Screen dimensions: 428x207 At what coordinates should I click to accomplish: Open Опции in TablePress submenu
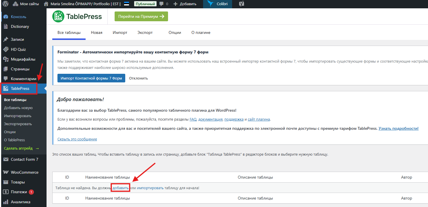coord(10,132)
